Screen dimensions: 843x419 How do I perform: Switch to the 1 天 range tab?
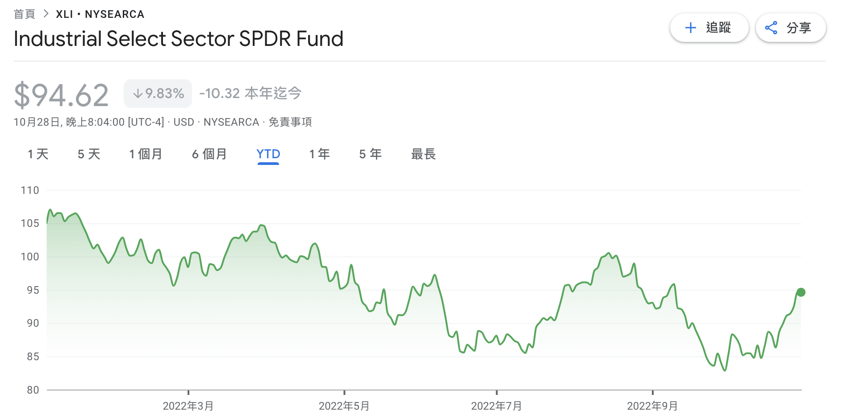[38, 154]
